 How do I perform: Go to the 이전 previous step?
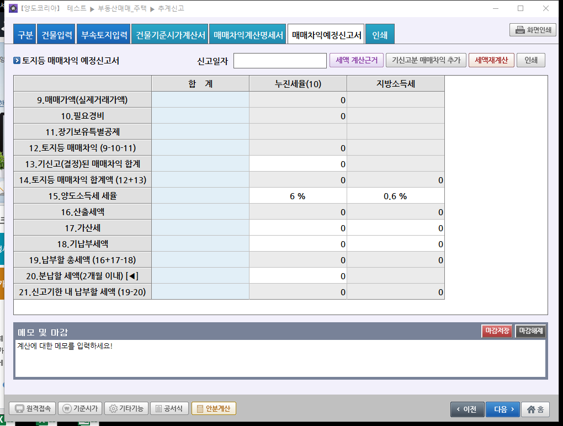point(468,409)
